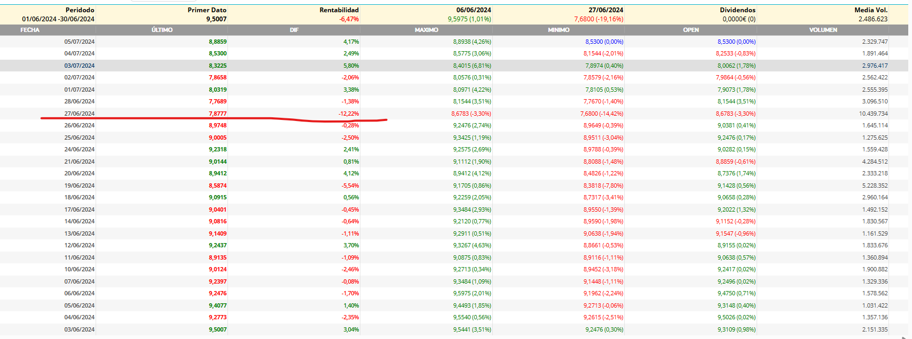The image size is (912, 339).
Task: Select the 05/07/2024 row date
Action: click(80, 42)
